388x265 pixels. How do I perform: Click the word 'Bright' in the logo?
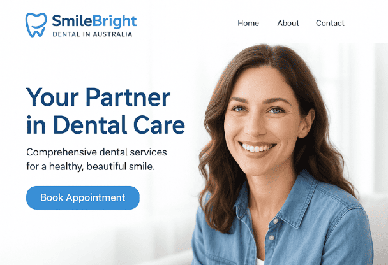click(x=115, y=21)
